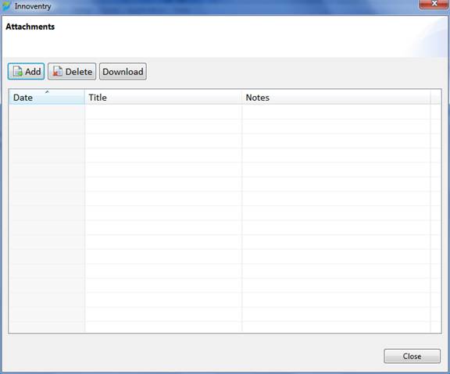The height and width of the screenshot is (374, 450).
Task: Click the divider between Title and Notes headers
Action: 242,98
